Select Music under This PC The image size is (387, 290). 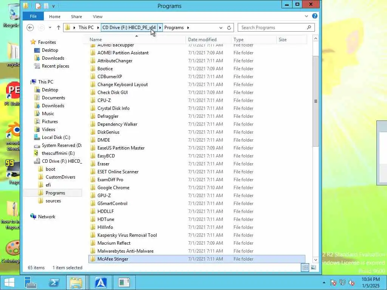(x=48, y=113)
